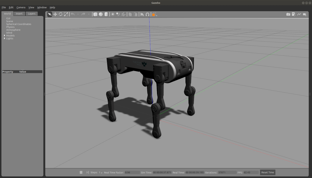Maximize the Gazebo window
The height and width of the screenshot is (178, 312).
point(307,3)
